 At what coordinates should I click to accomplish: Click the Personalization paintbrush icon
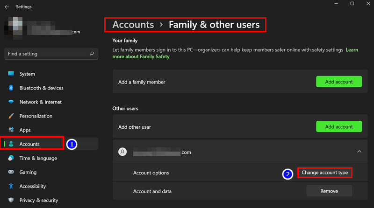(x=11, y=116)
